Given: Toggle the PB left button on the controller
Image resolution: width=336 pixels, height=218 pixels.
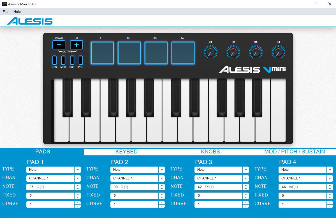Looking at the screenshot, I should coord(54,61).
